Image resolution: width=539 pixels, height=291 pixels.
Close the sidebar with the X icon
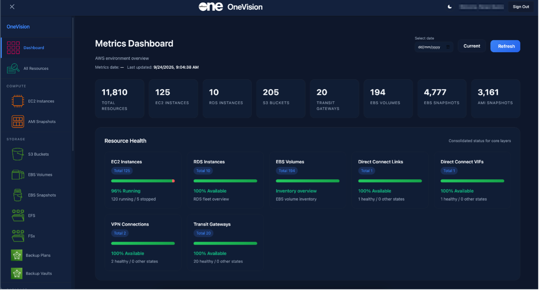(x=12, y=7)
